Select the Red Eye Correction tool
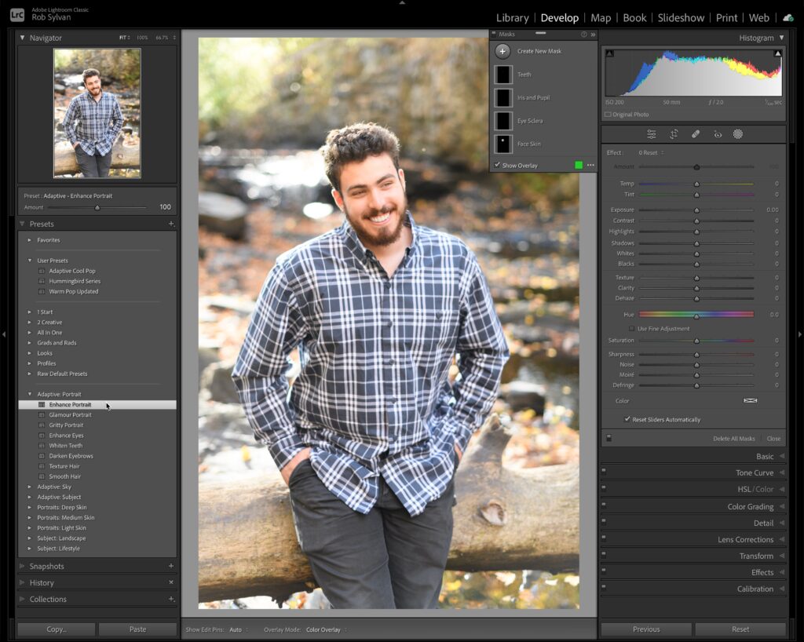This screenshot has height=642, width=804. pyautogui.click(x=717, y=134)
